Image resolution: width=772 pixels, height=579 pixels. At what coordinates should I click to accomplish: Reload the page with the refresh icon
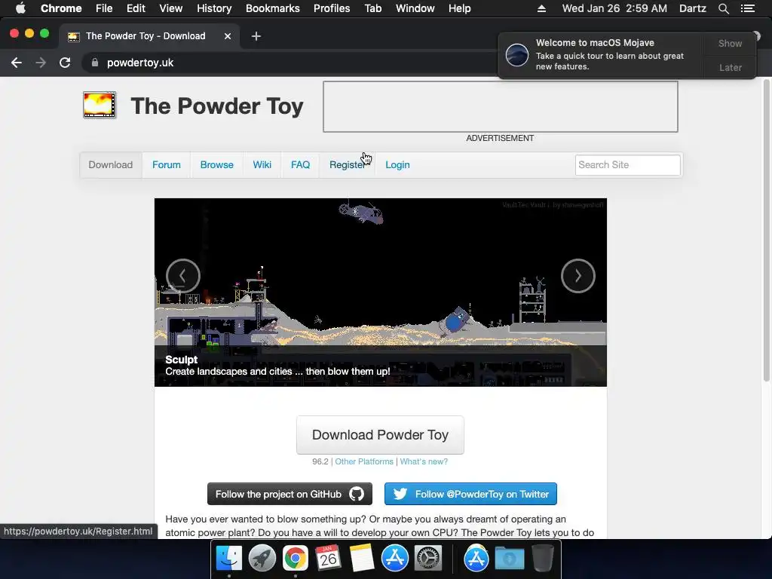[x=65, y=63]
